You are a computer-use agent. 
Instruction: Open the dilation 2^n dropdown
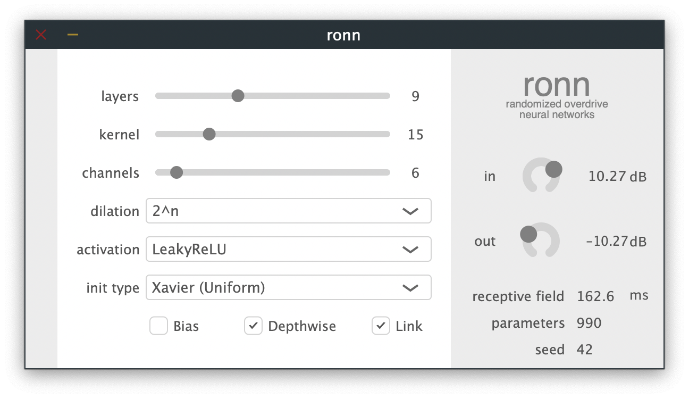(288, 211)
